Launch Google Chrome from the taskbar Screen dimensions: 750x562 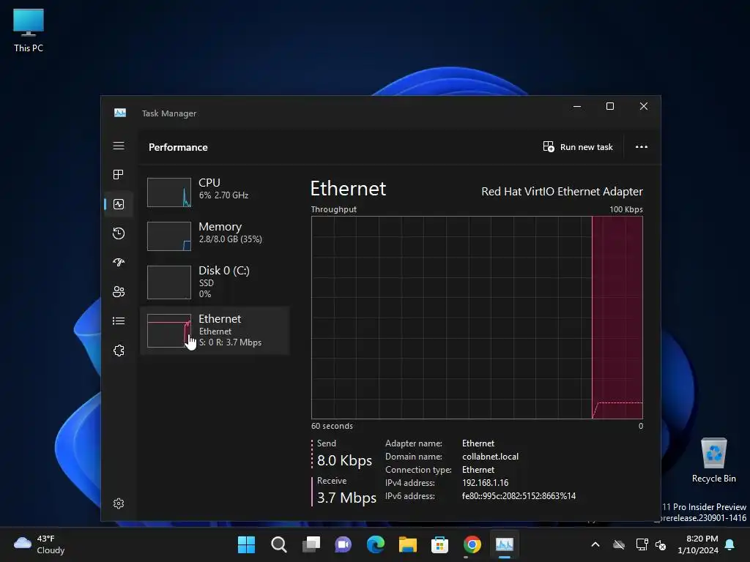pos(472,544)
